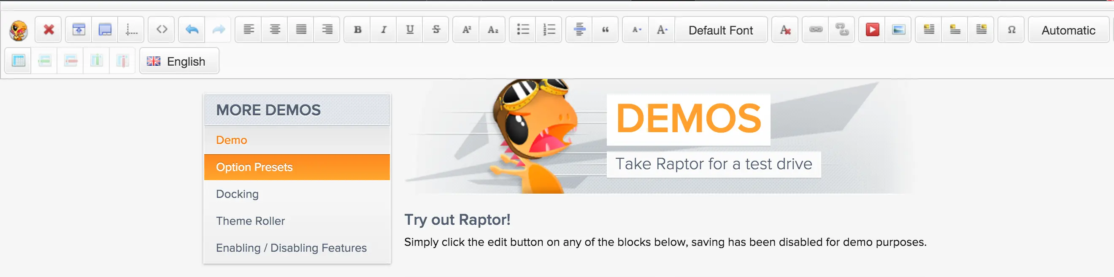Toggle bold formatting
Image resolution: width=1114 pixels, height=277 pixels.
(x=358, y=30)
